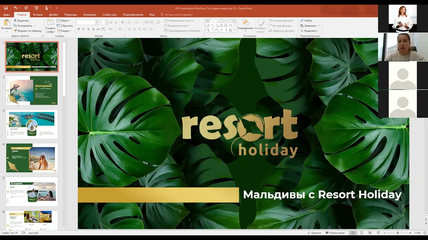Open the Рецензирование tab
Image resolution: width=428 pixels, height=240 pixels.
coord(133,15)
